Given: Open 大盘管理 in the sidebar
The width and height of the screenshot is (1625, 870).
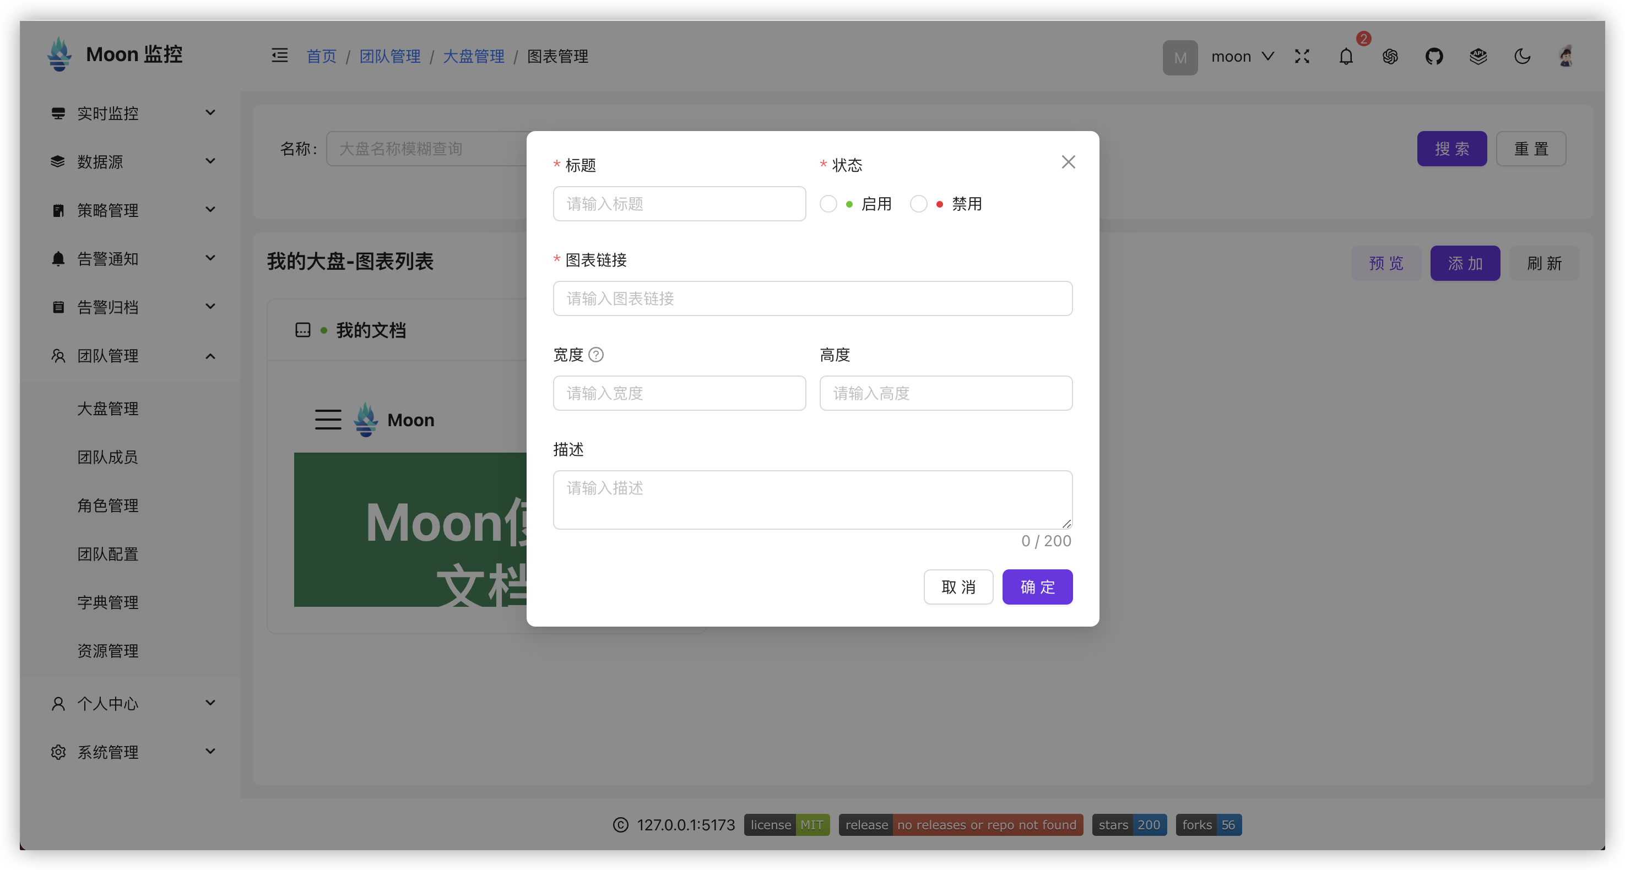Looking at the screenshot, I should 108,409.
